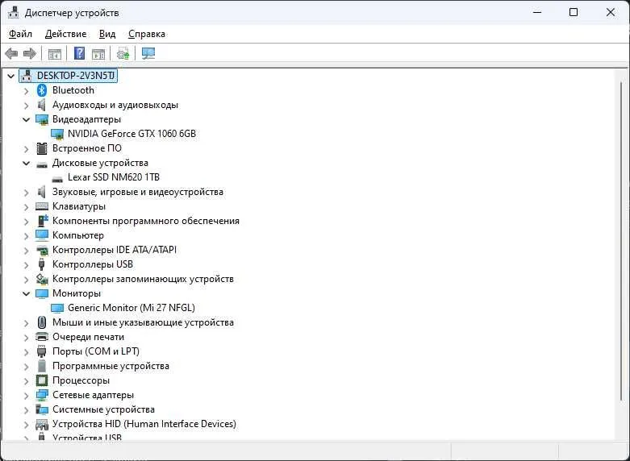Open the Вид menu
Viewport: 630px width, 461px height.
(107, 34)
